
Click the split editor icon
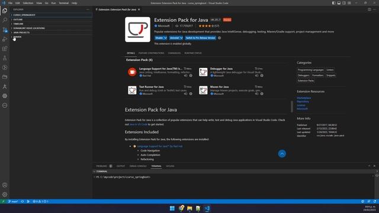pos(370,9)
